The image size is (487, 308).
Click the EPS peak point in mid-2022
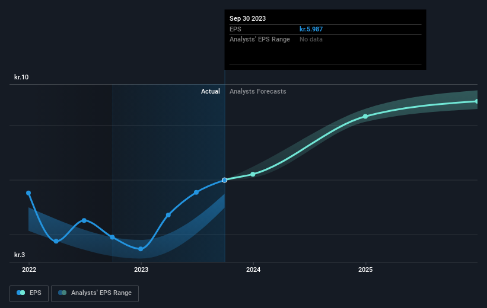pos(84,220)
